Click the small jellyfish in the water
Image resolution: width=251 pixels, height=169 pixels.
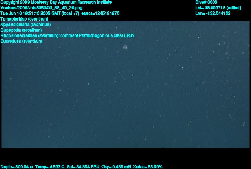coord(125,47)
